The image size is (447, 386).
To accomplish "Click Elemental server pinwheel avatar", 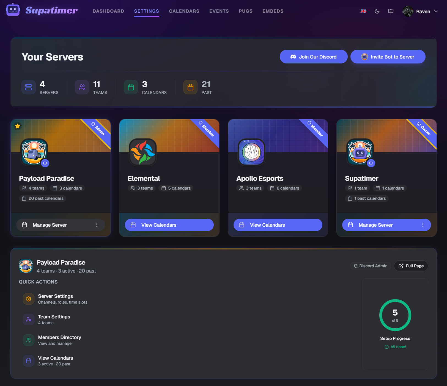I will coord(143,152).
